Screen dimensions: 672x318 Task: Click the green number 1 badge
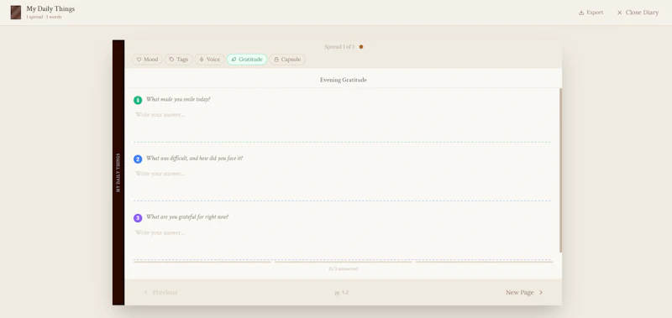pos(138,100)
